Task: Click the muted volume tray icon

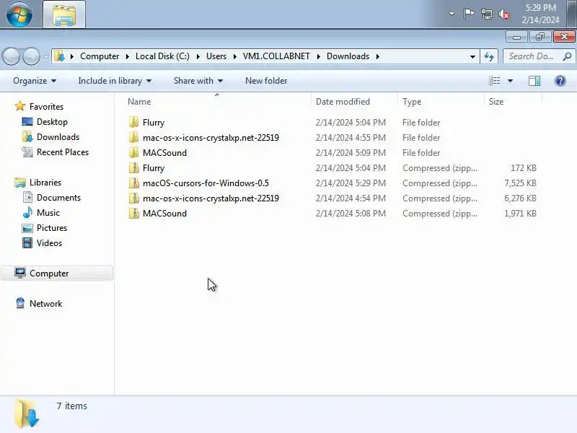Action: pos(504,14)
